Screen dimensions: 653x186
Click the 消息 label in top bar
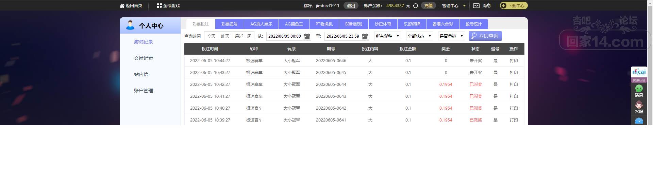coord(487,6)
